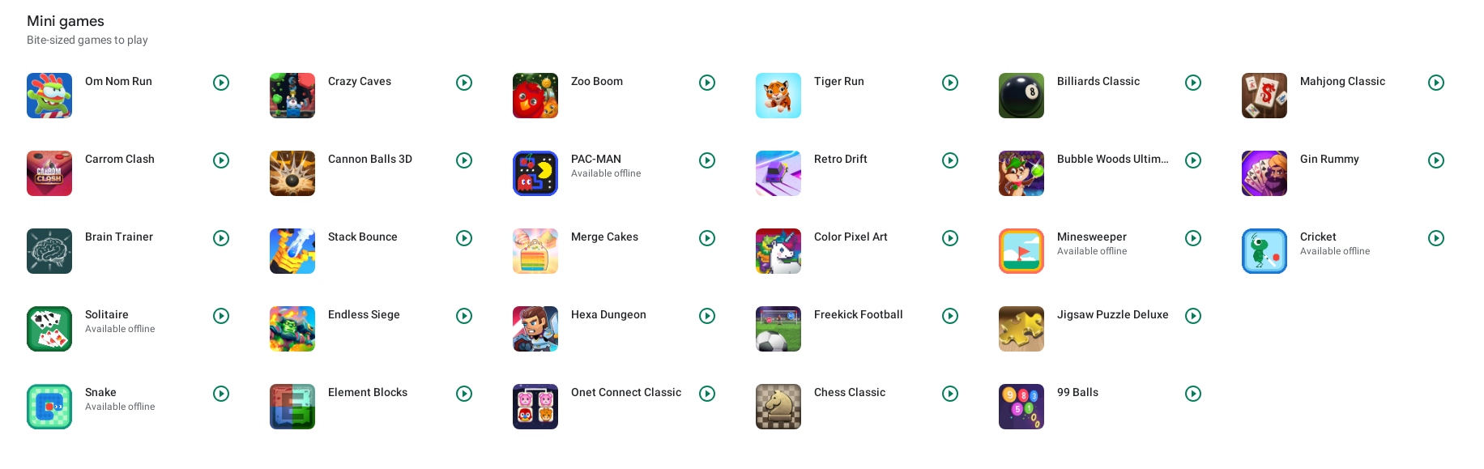The height and width of the screenshot is (469, 1484).
Task: Play Tiger Run via the play button
Action: [x=950, y=83]
